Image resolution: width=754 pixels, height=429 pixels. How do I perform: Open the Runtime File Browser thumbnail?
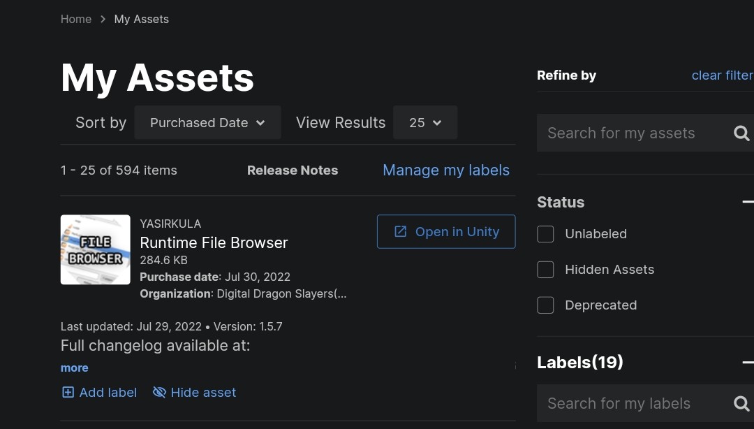[x=95, y=249]
